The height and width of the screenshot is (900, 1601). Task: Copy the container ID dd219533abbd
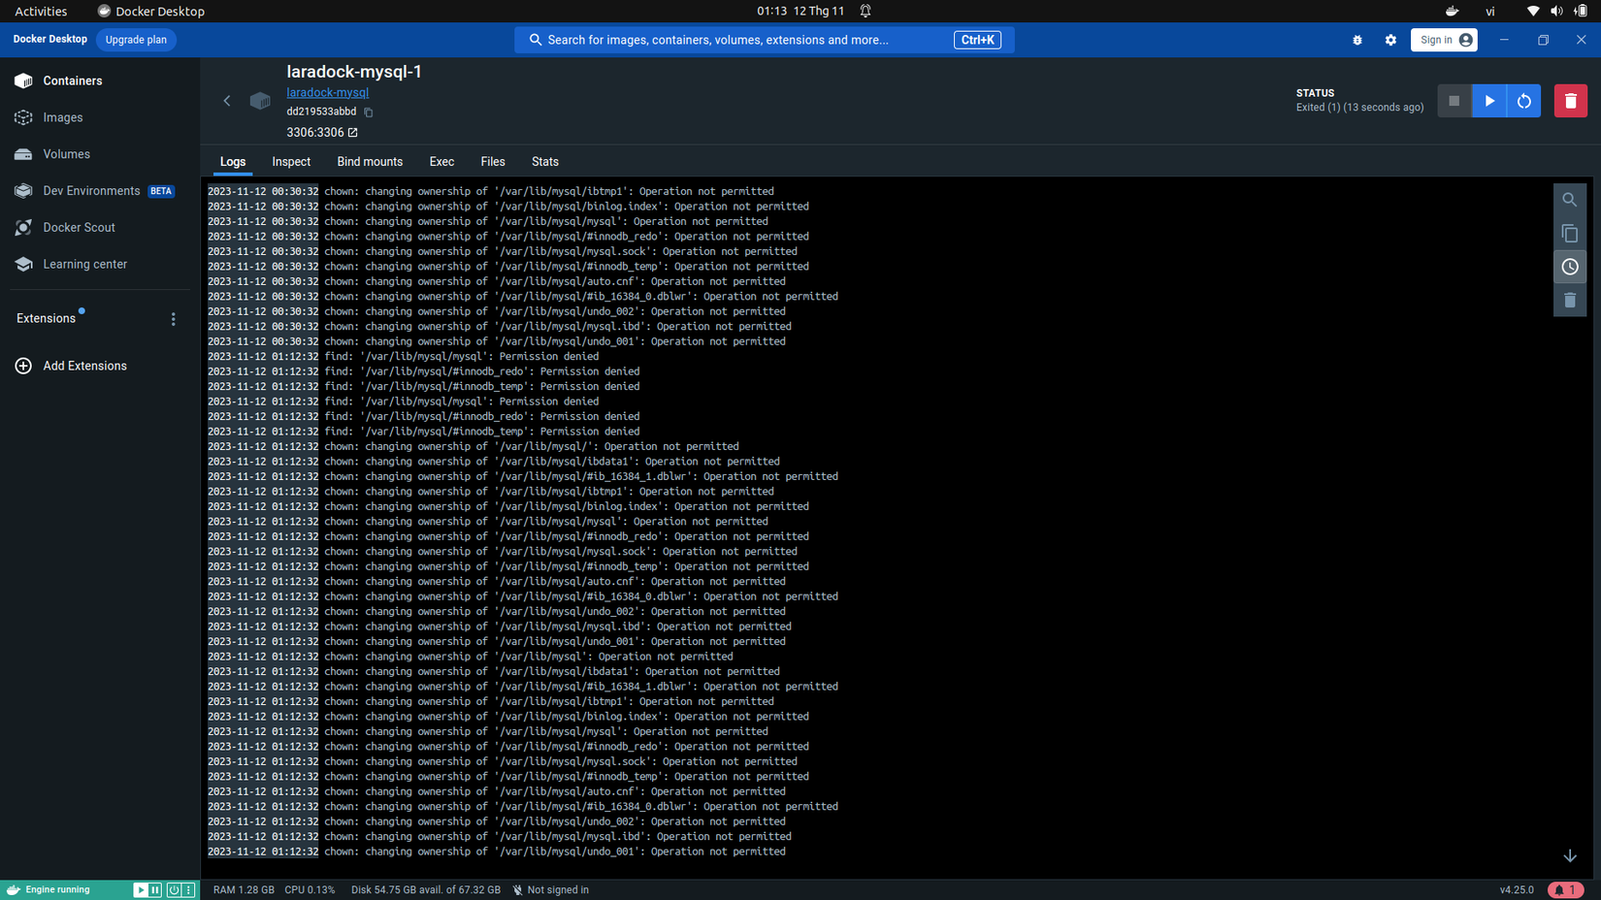point(368,112)
